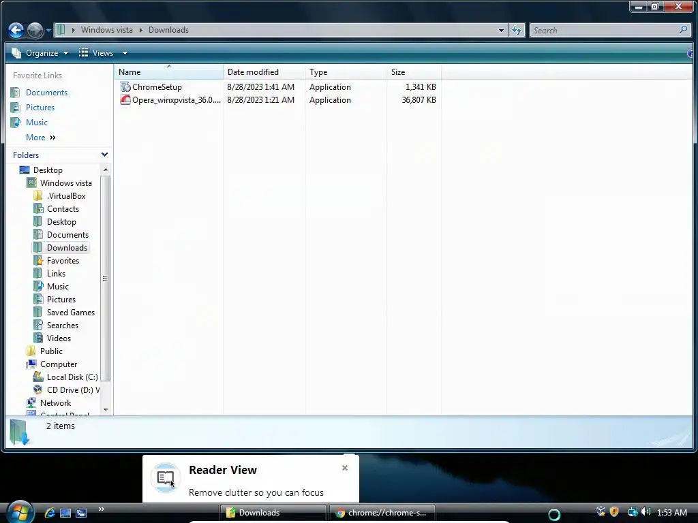Select Computer in folder tree
Image resolution: width=698 pixels, height=523 pixels.
tap(59, 364)
